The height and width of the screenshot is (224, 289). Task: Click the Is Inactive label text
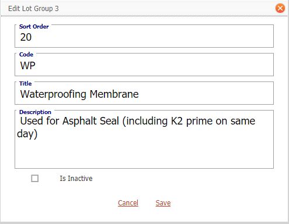coord(76,179)
